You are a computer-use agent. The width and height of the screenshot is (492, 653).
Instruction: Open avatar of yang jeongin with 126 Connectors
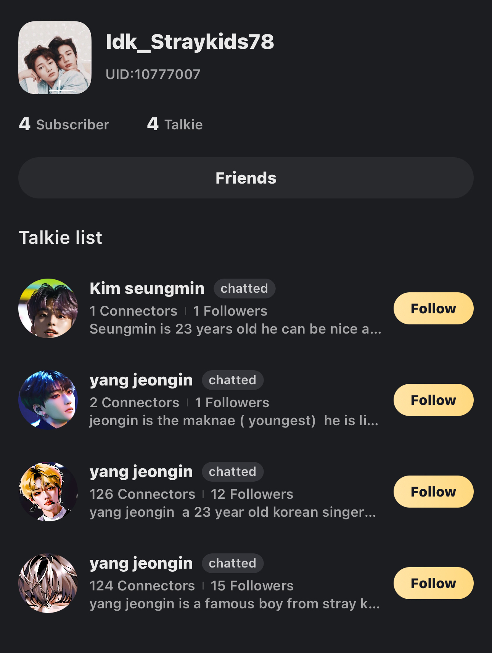[48, 492]
